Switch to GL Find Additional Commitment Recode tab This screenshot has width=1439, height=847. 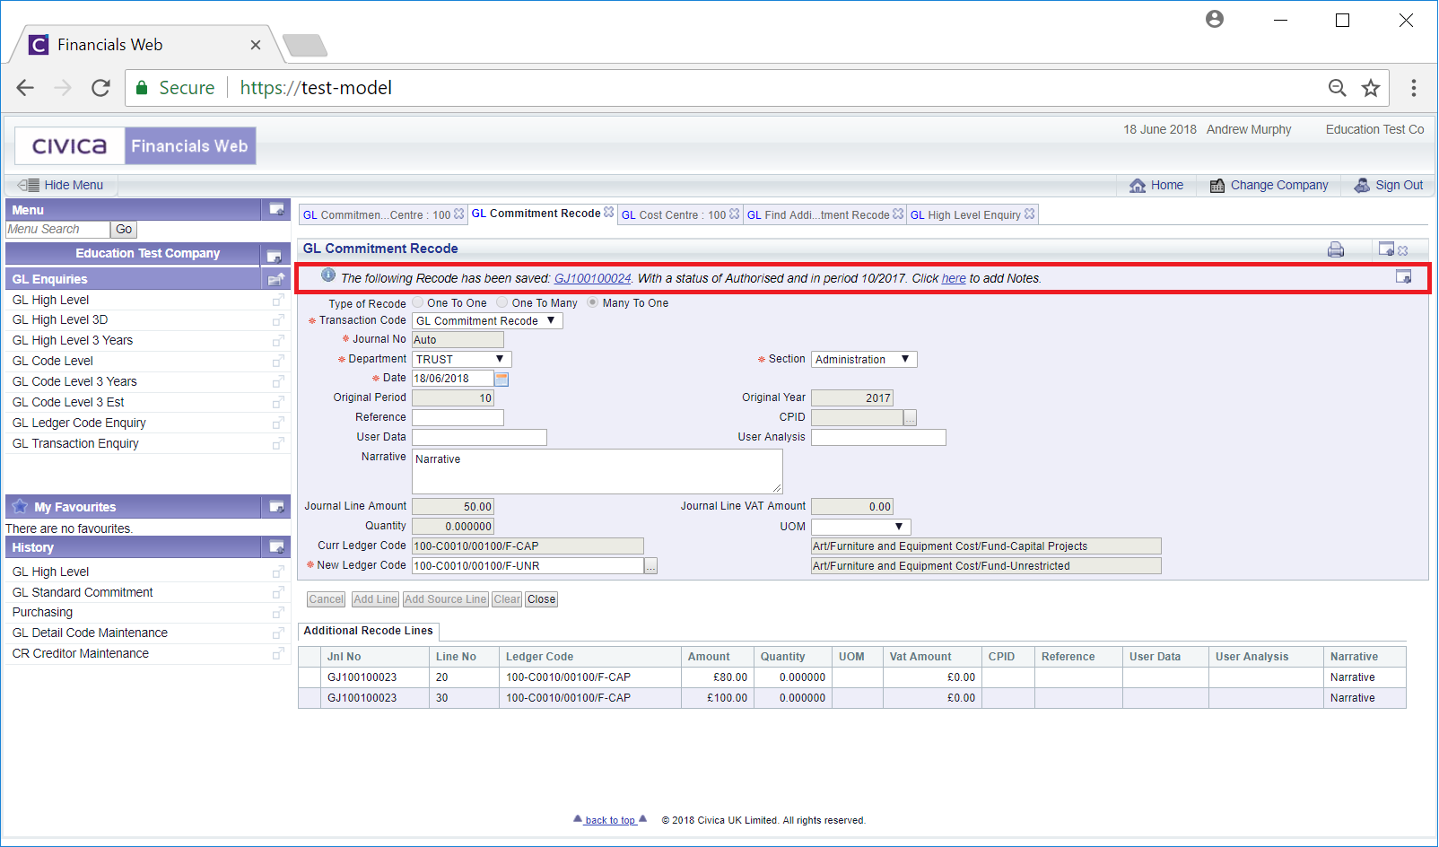tap(817, 215)
